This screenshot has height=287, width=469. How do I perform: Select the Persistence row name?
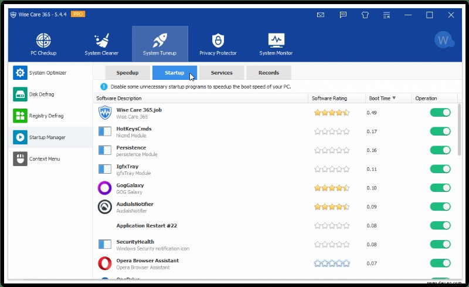(x=131, y=148)
